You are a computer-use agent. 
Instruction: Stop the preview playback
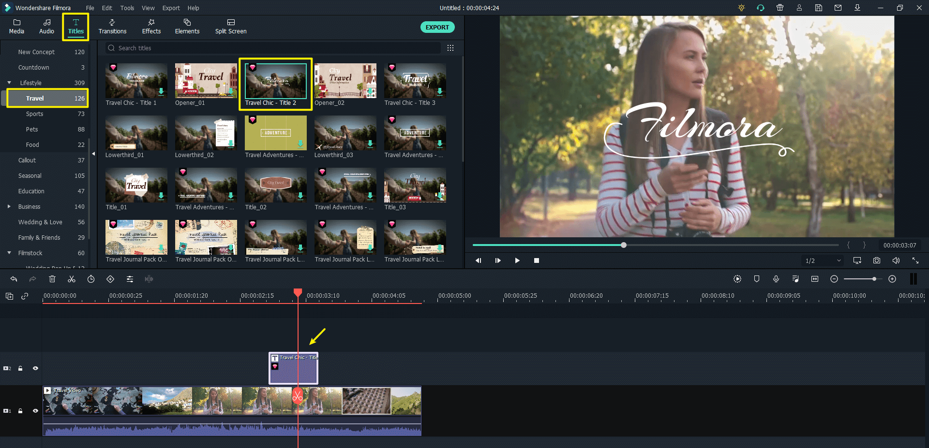(x=537, y=260)
